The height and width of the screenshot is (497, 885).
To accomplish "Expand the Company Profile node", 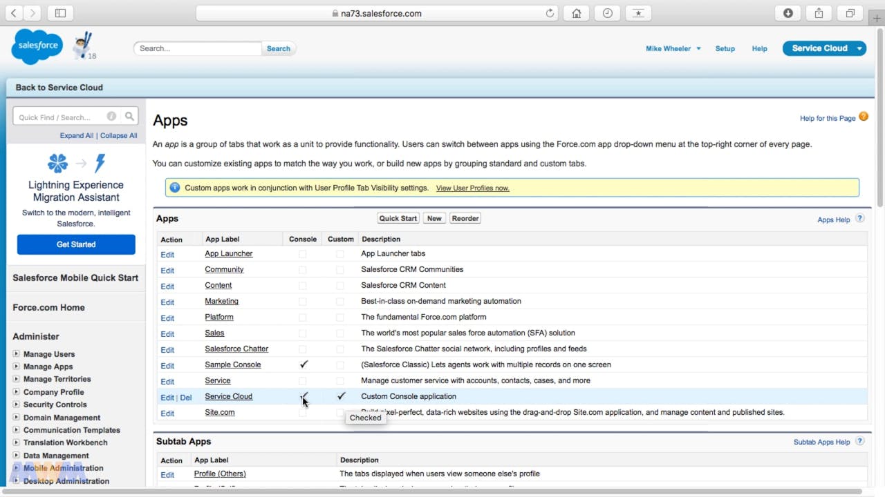I will (x=16, y=391).
